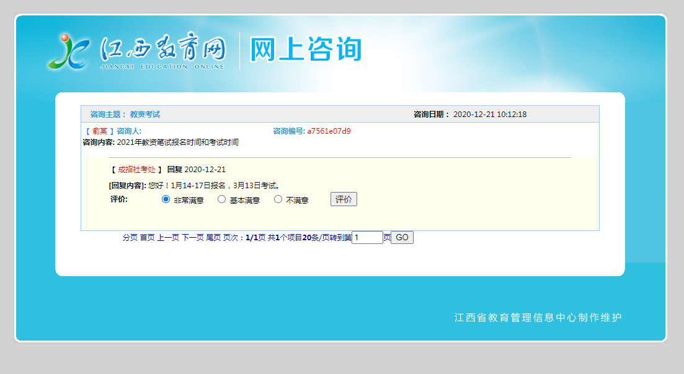Click the 前某 consultant name

click(99, 131)
